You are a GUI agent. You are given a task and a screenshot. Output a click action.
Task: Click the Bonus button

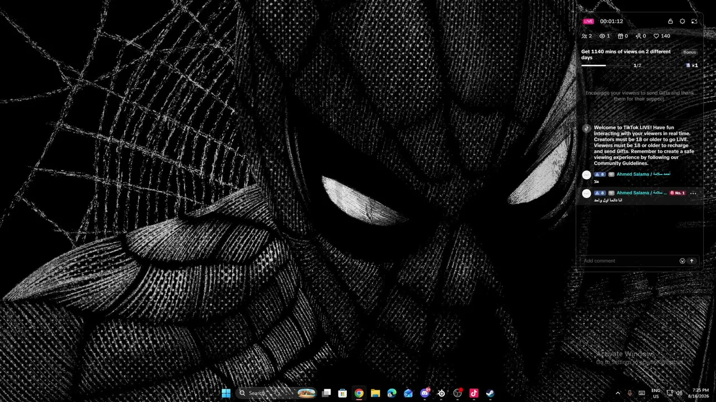pos(690,52)
